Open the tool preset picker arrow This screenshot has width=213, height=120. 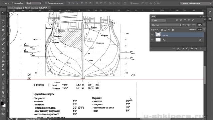click(9, 3)
